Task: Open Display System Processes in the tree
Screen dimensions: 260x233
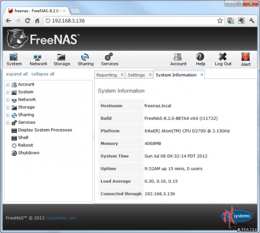Action: click(x=45, y=130)
